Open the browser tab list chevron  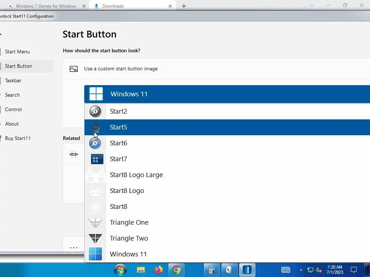[312, 5]
